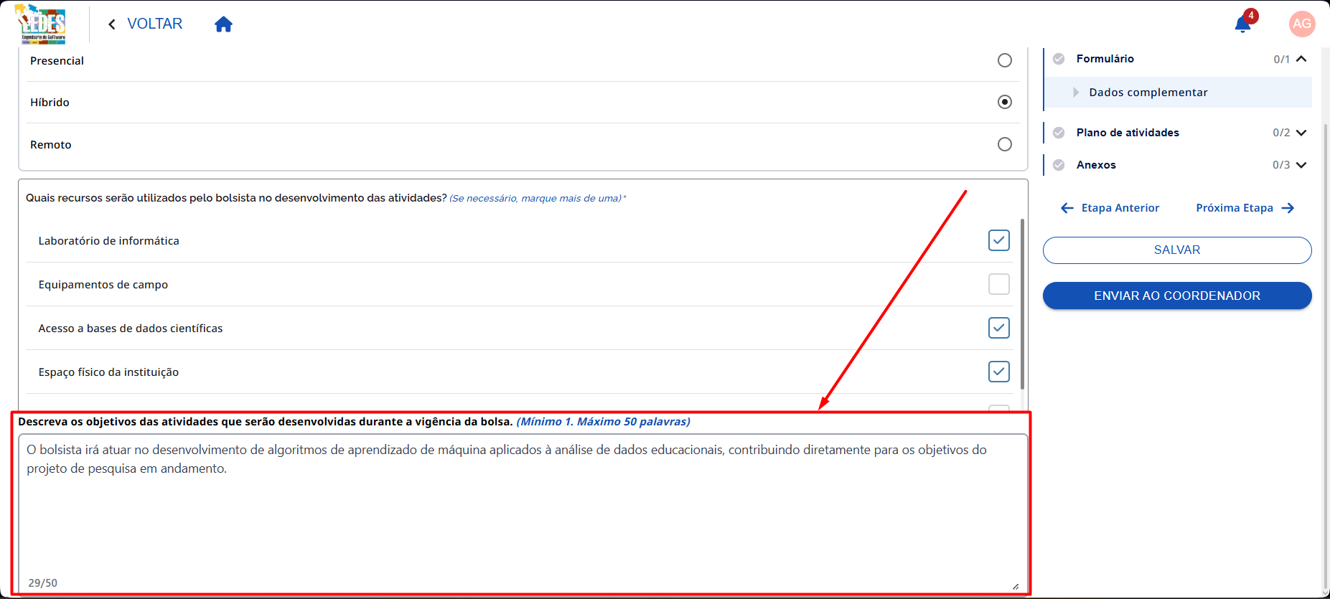Screen dimensions: 1330x599
Task: Check the Equipamentos de campo checkbox
Action: pyautogui.click(x=999, y=284)
